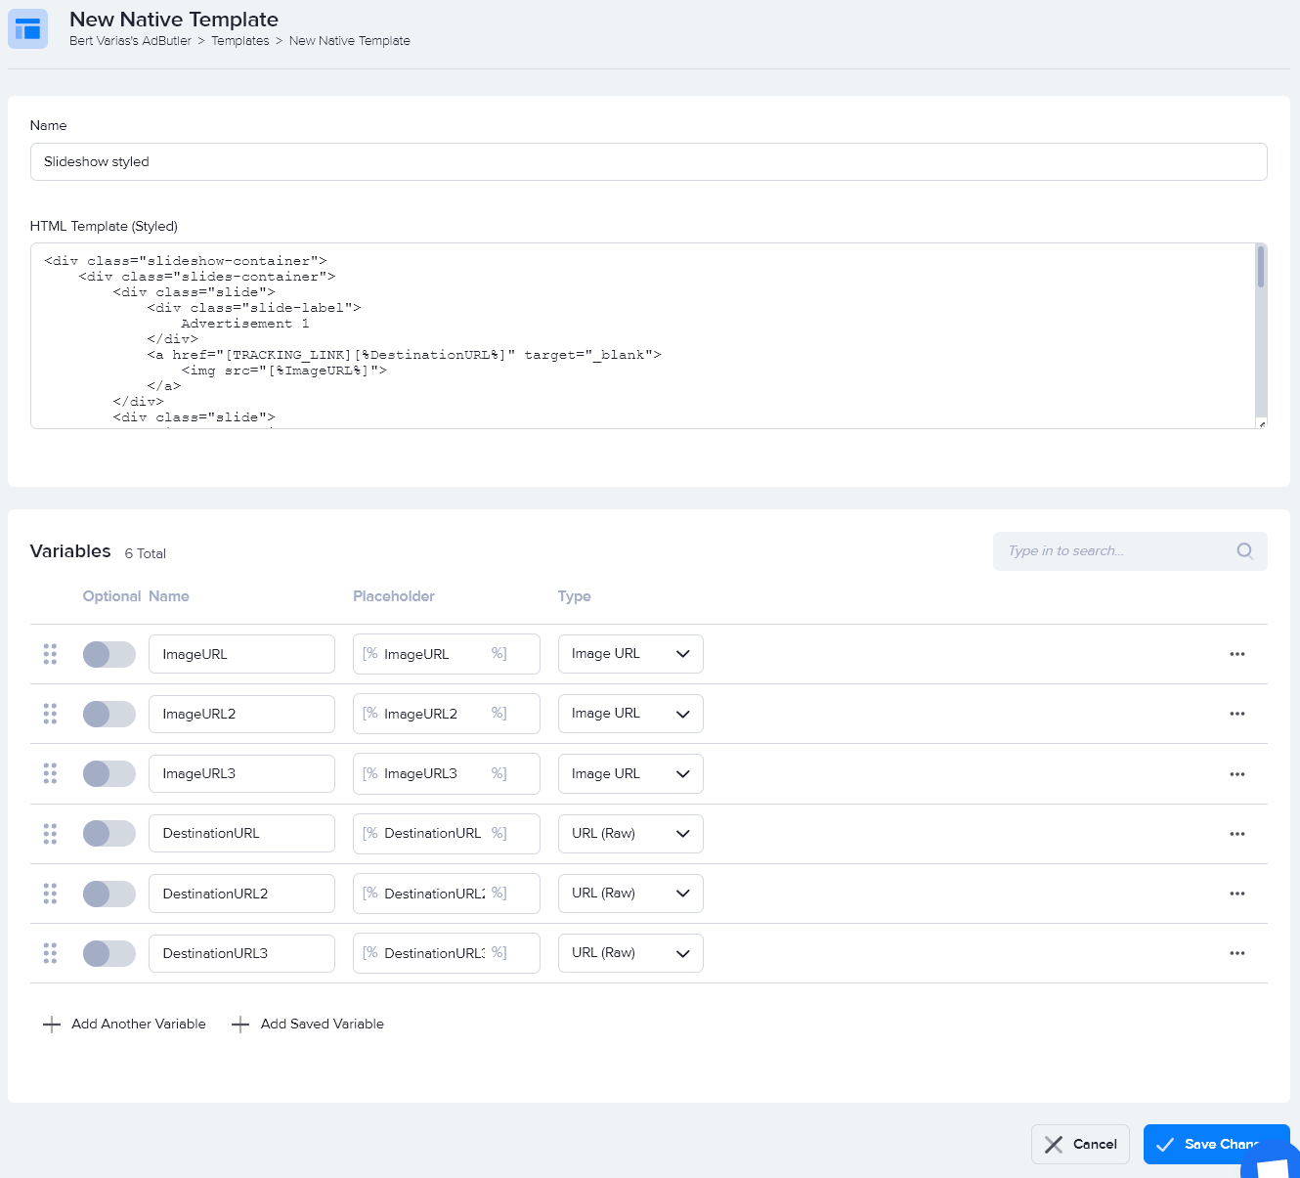Image resolution: width=1300 pixels, height=1178 pixels.
Task: Open the more options menu for DestinationURL3
Action: pyautogui.click(x=1237, y=953)
